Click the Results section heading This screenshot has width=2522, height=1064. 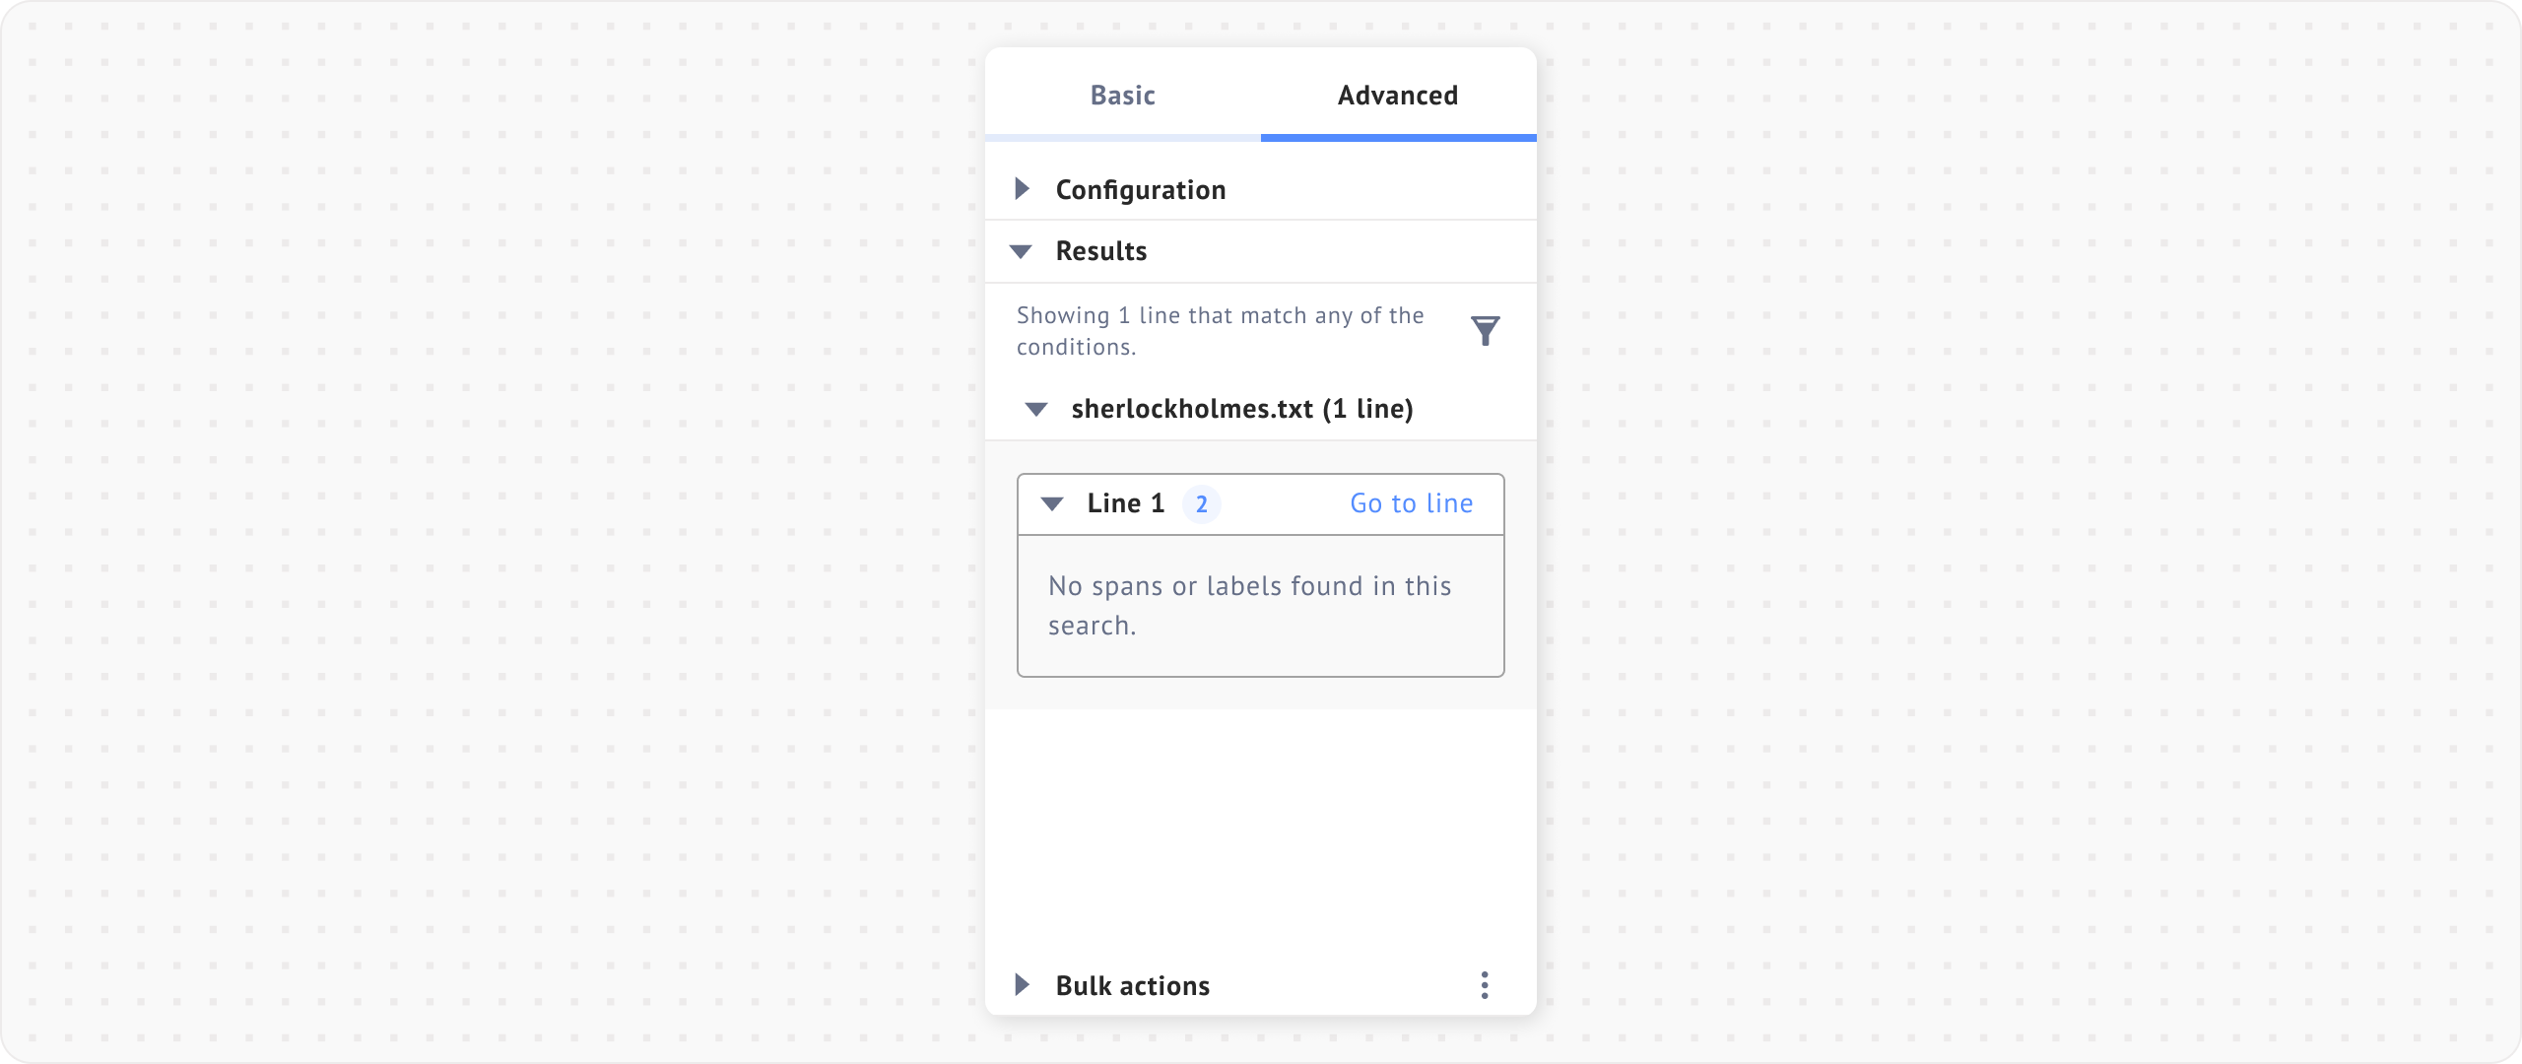tap(1100, 251)
